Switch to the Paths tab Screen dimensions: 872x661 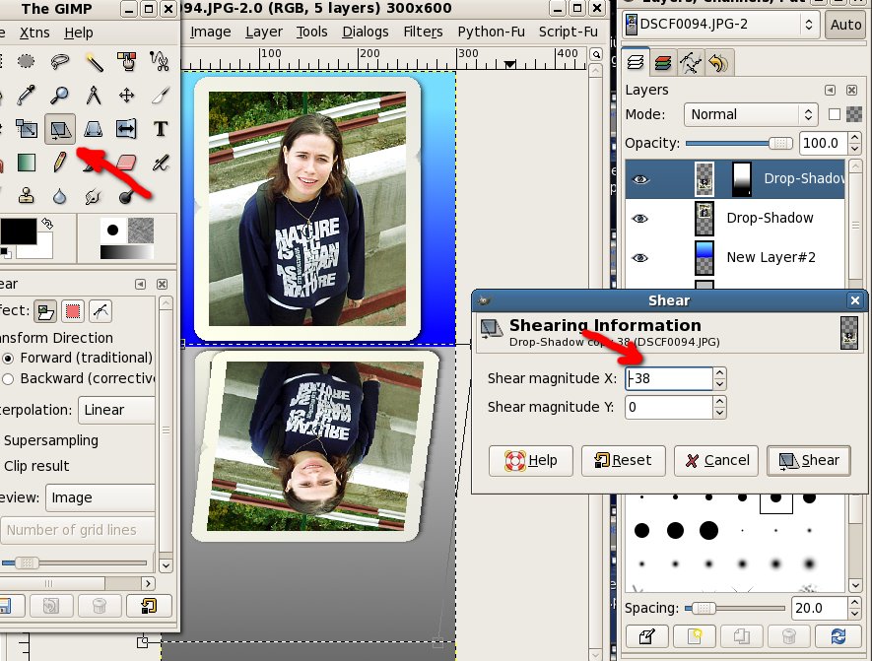(x=690, y=63)
